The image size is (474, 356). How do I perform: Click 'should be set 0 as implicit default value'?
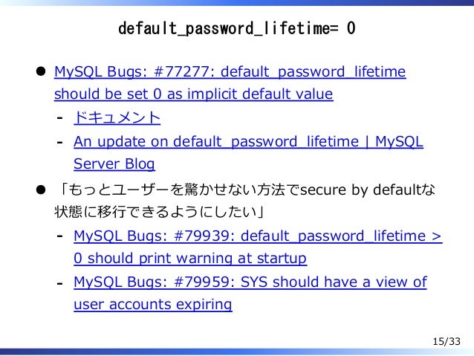pyautogui.click(x=193, y=94)
